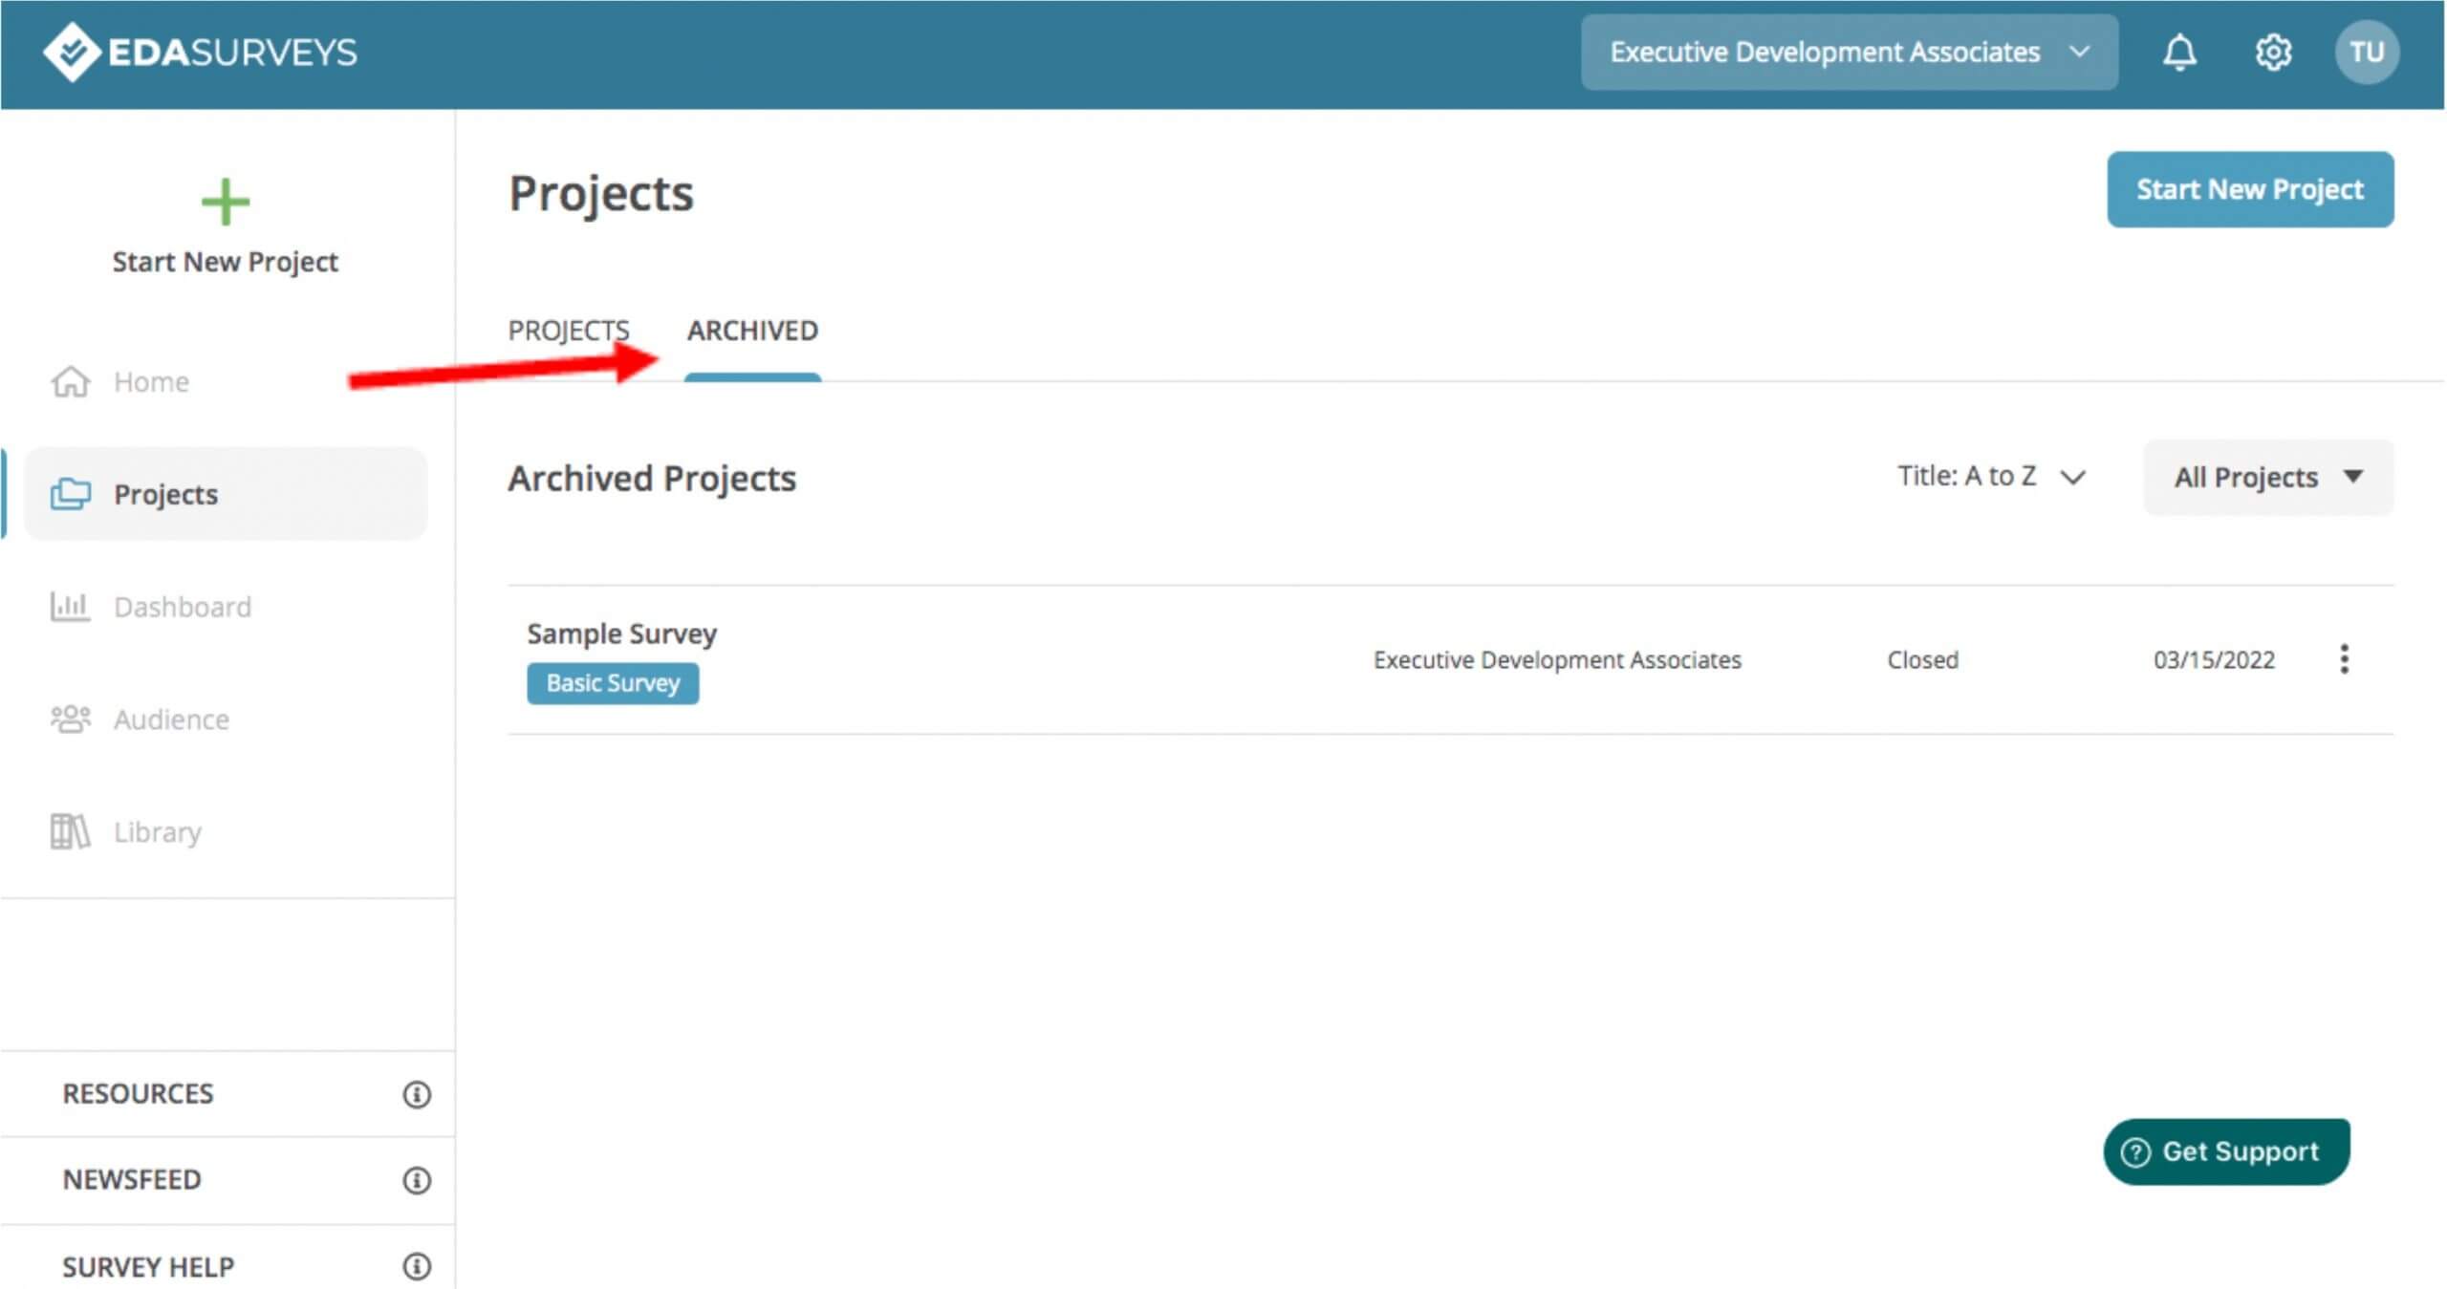
Task: Click the Projects folder icon
Action: point(71,494)
